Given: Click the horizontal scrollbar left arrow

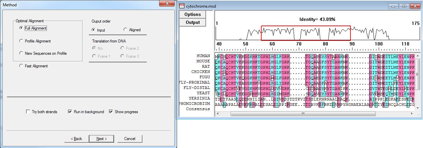Looking at the screenshot, I should pos(218,113).
